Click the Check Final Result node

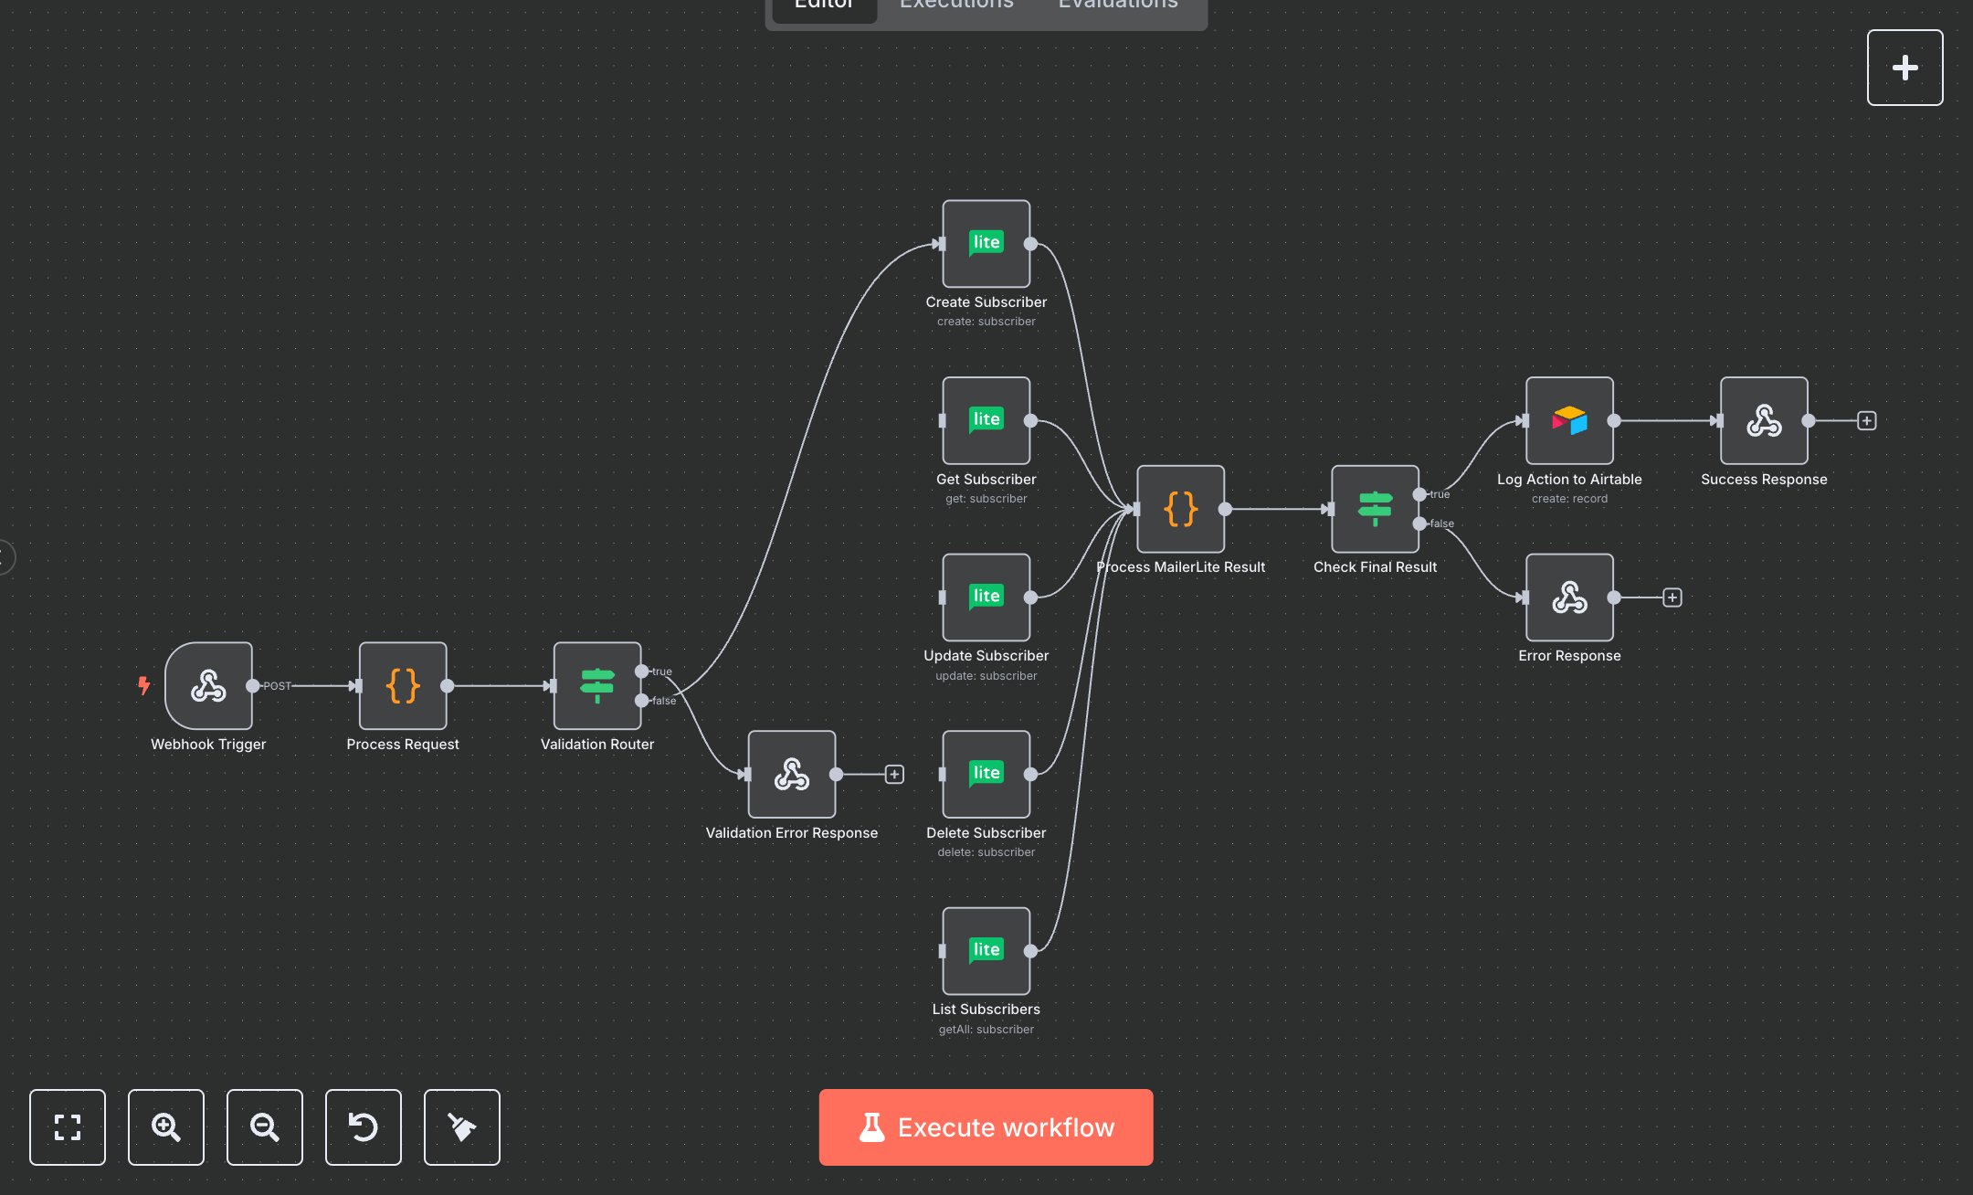1375,510
